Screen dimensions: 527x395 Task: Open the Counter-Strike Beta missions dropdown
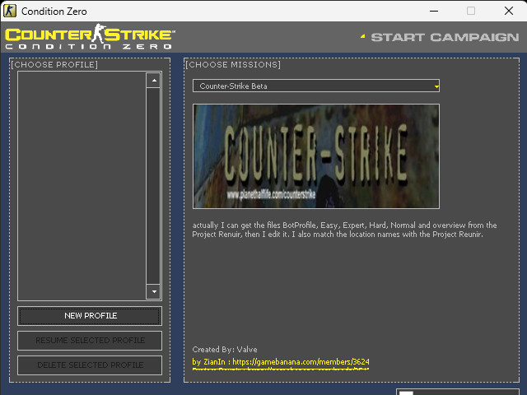pos(316,86)
